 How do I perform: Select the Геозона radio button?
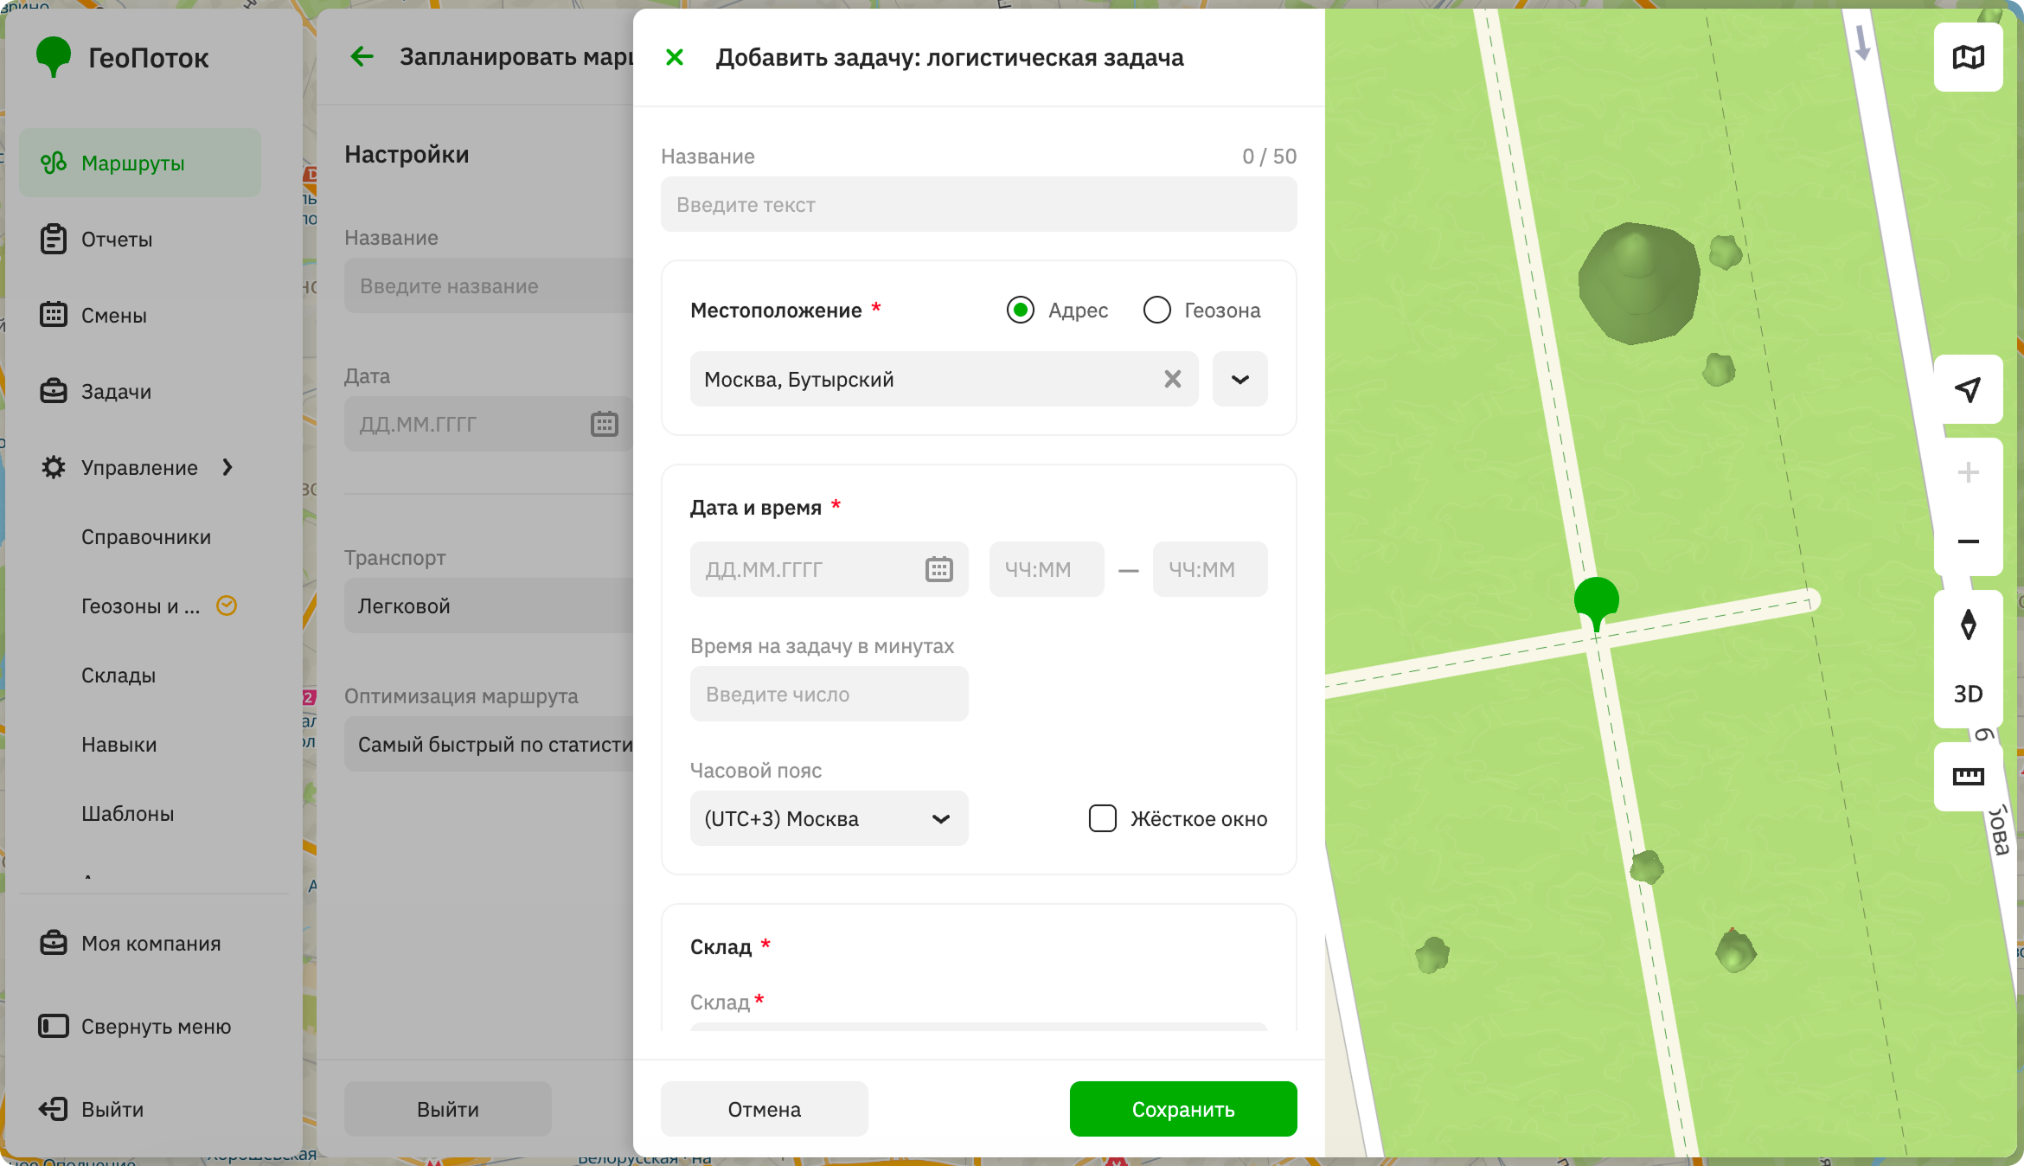click(x=1157, y=310)
